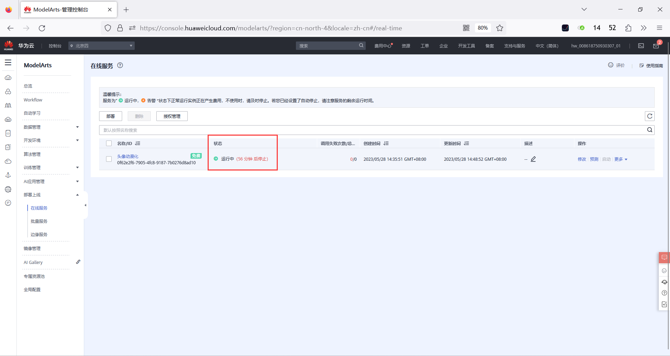The width and height of the screenshot is (670, 356).
Task: Open the Firefox application menu
Action: (659, 28)
